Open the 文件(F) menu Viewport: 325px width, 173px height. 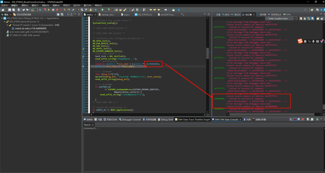[4, 6]
